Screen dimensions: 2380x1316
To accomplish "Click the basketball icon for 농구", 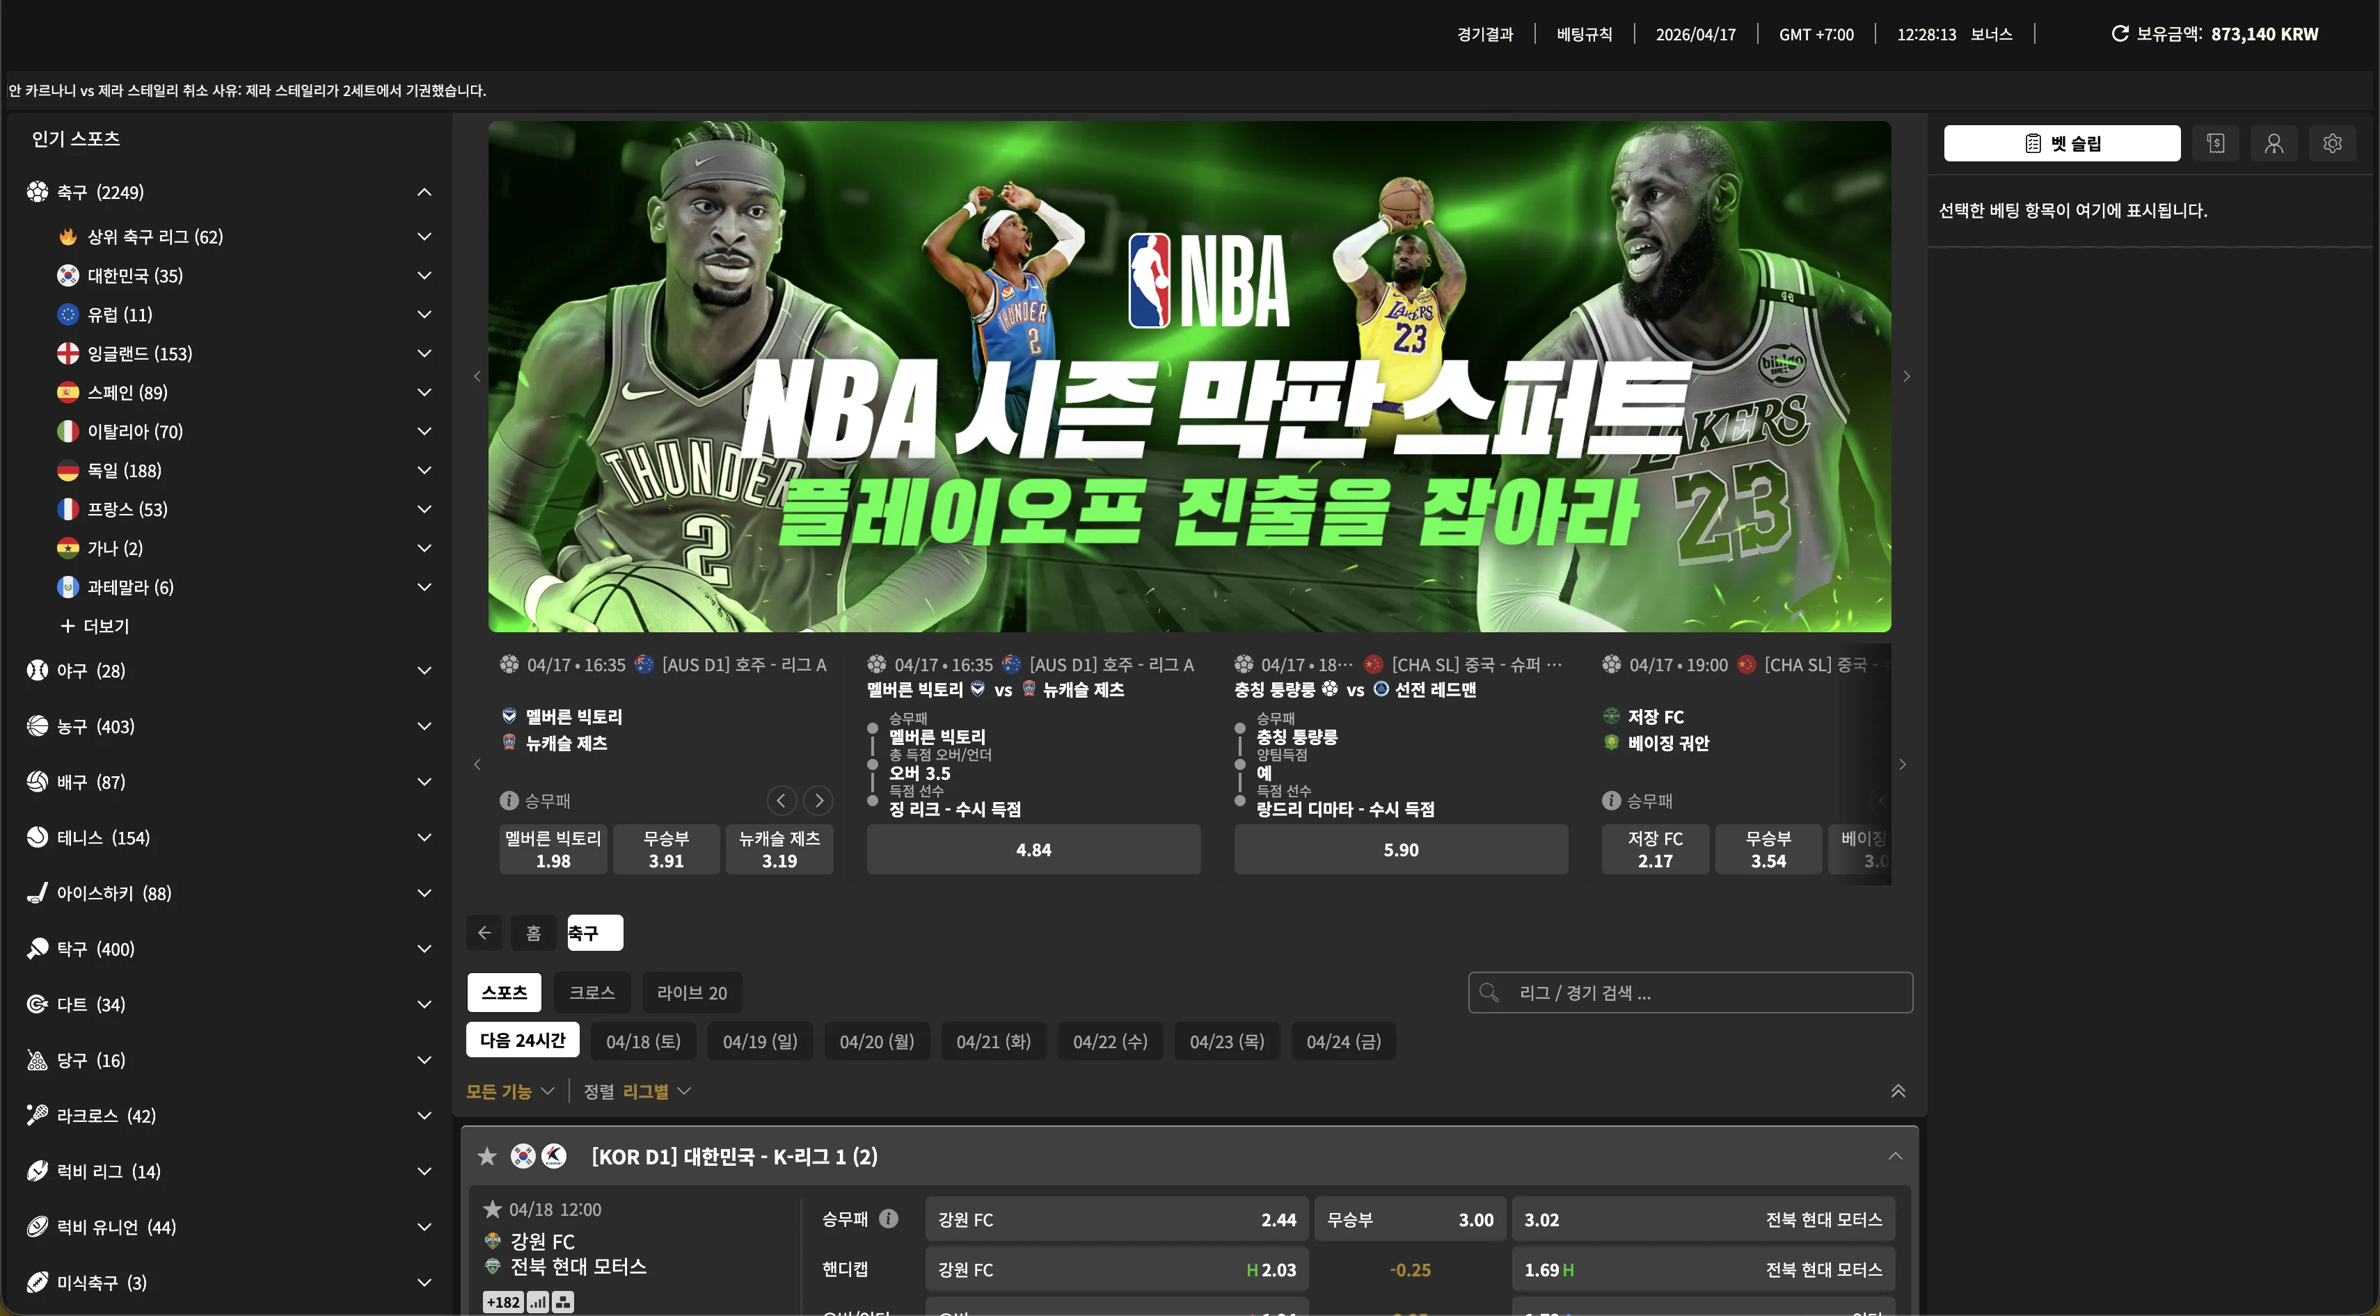I will click(x=37, y=726).
